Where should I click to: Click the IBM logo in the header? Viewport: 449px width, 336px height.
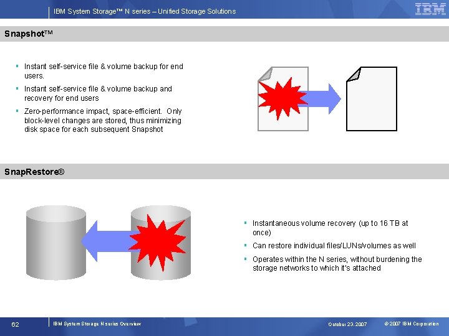[x=430, y=9]
